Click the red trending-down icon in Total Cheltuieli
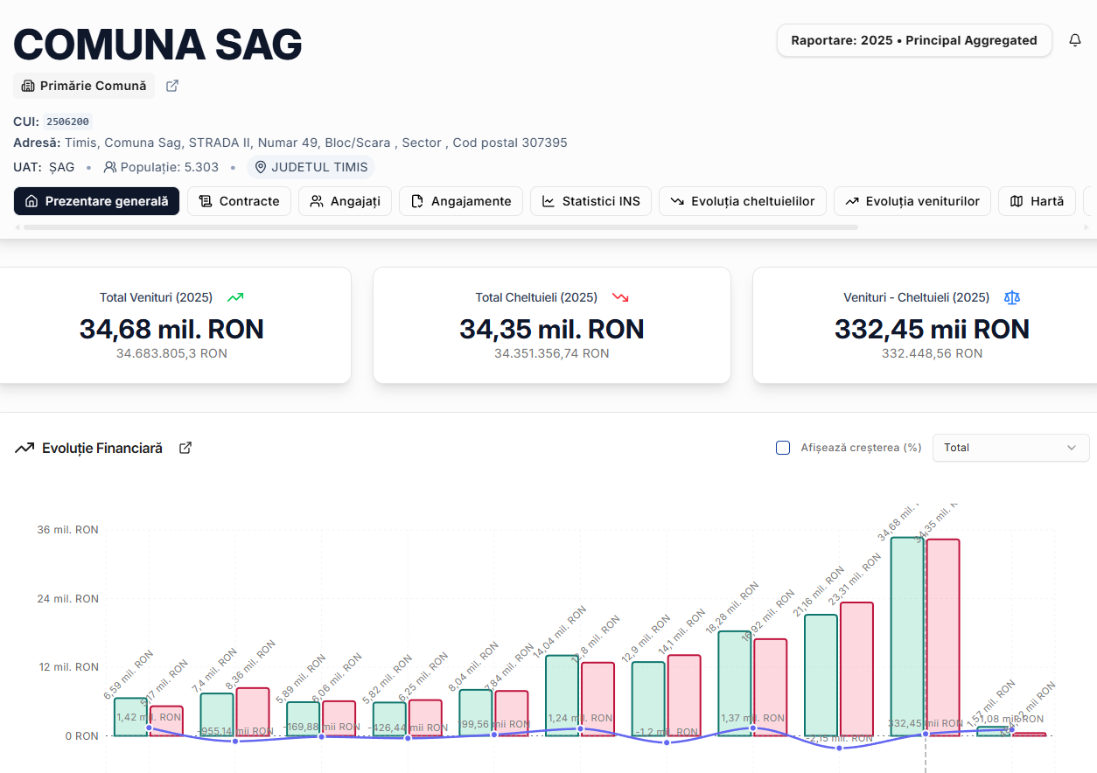Screen dimensions: 1097x773 point(620,297)
